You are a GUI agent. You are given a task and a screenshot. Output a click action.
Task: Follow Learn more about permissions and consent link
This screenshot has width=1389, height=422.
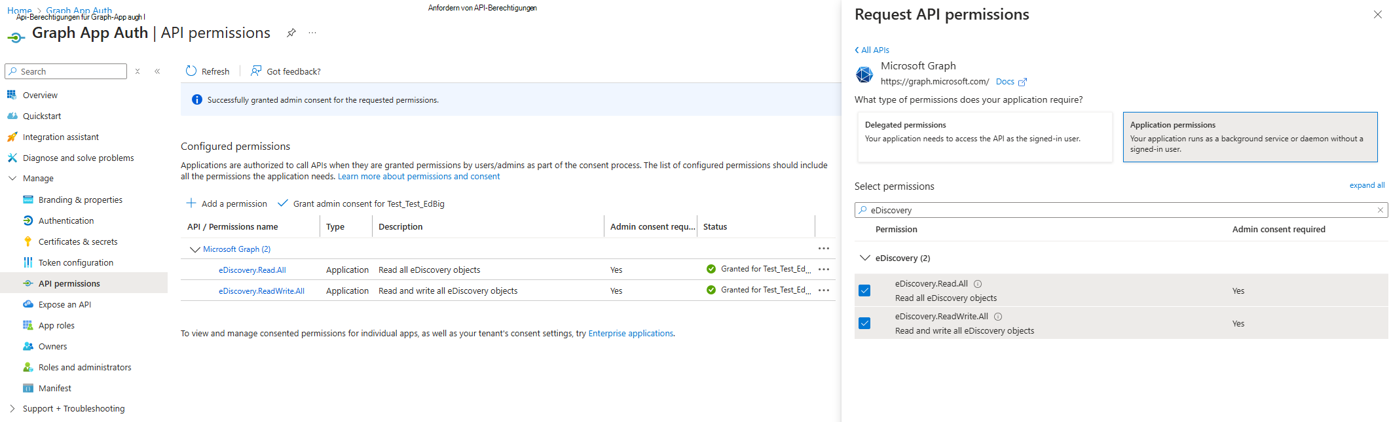tap(418, 176)
